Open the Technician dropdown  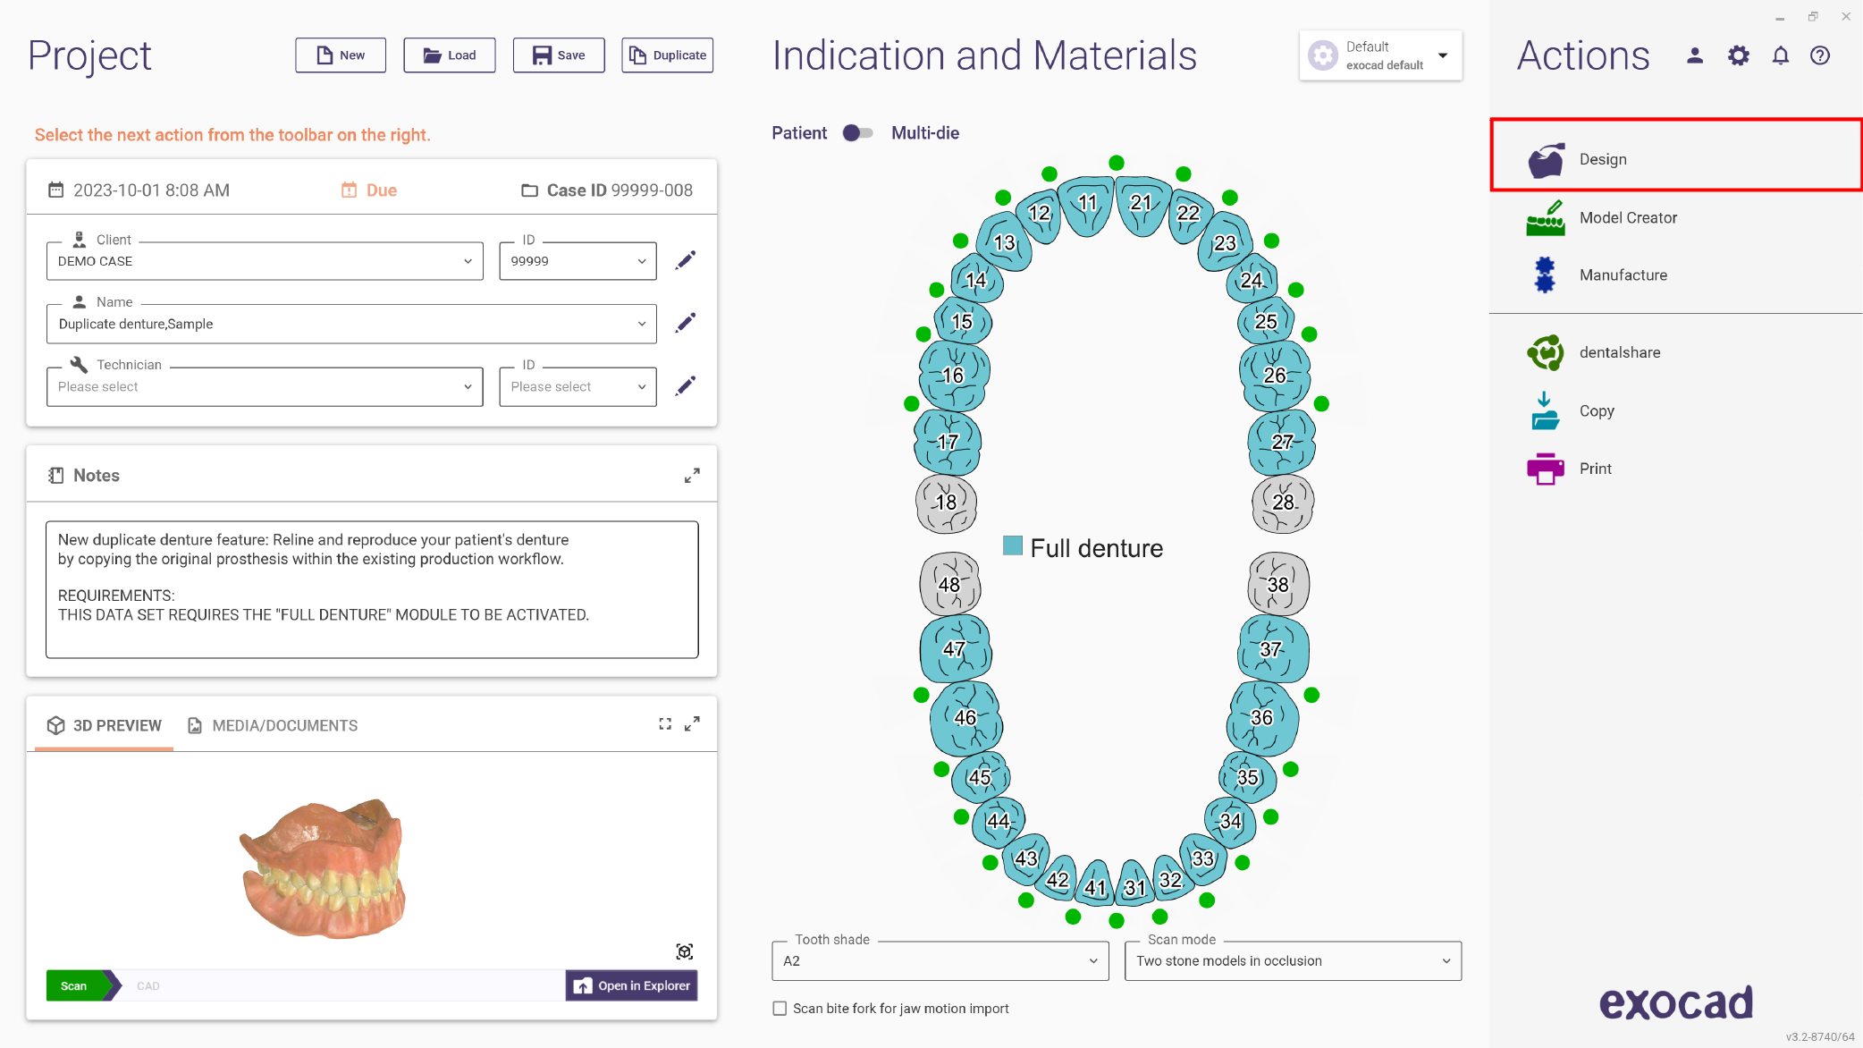[x=265, y=387]
